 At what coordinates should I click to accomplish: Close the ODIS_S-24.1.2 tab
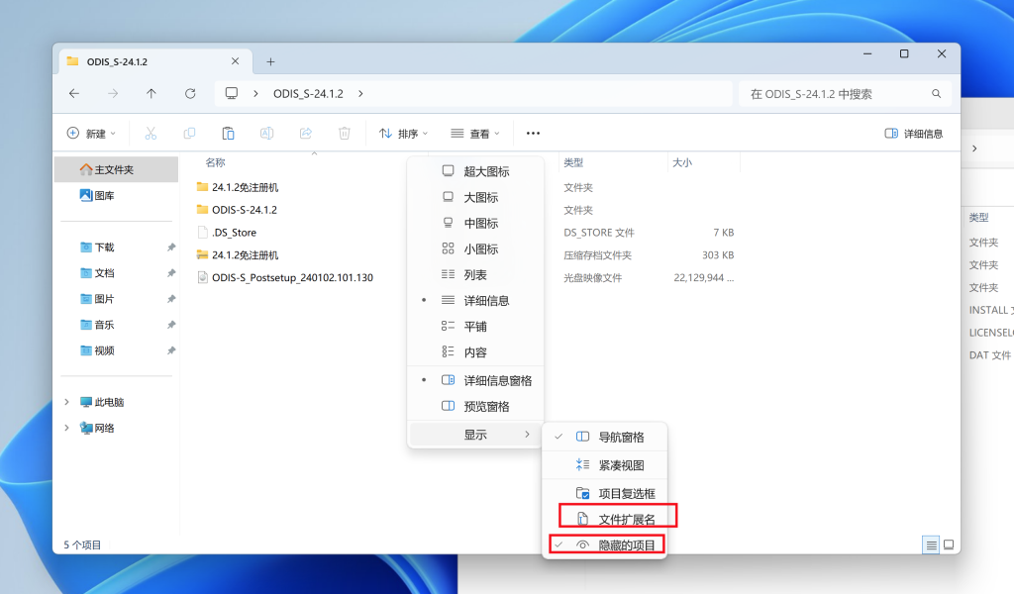click(x=235, y=61)
